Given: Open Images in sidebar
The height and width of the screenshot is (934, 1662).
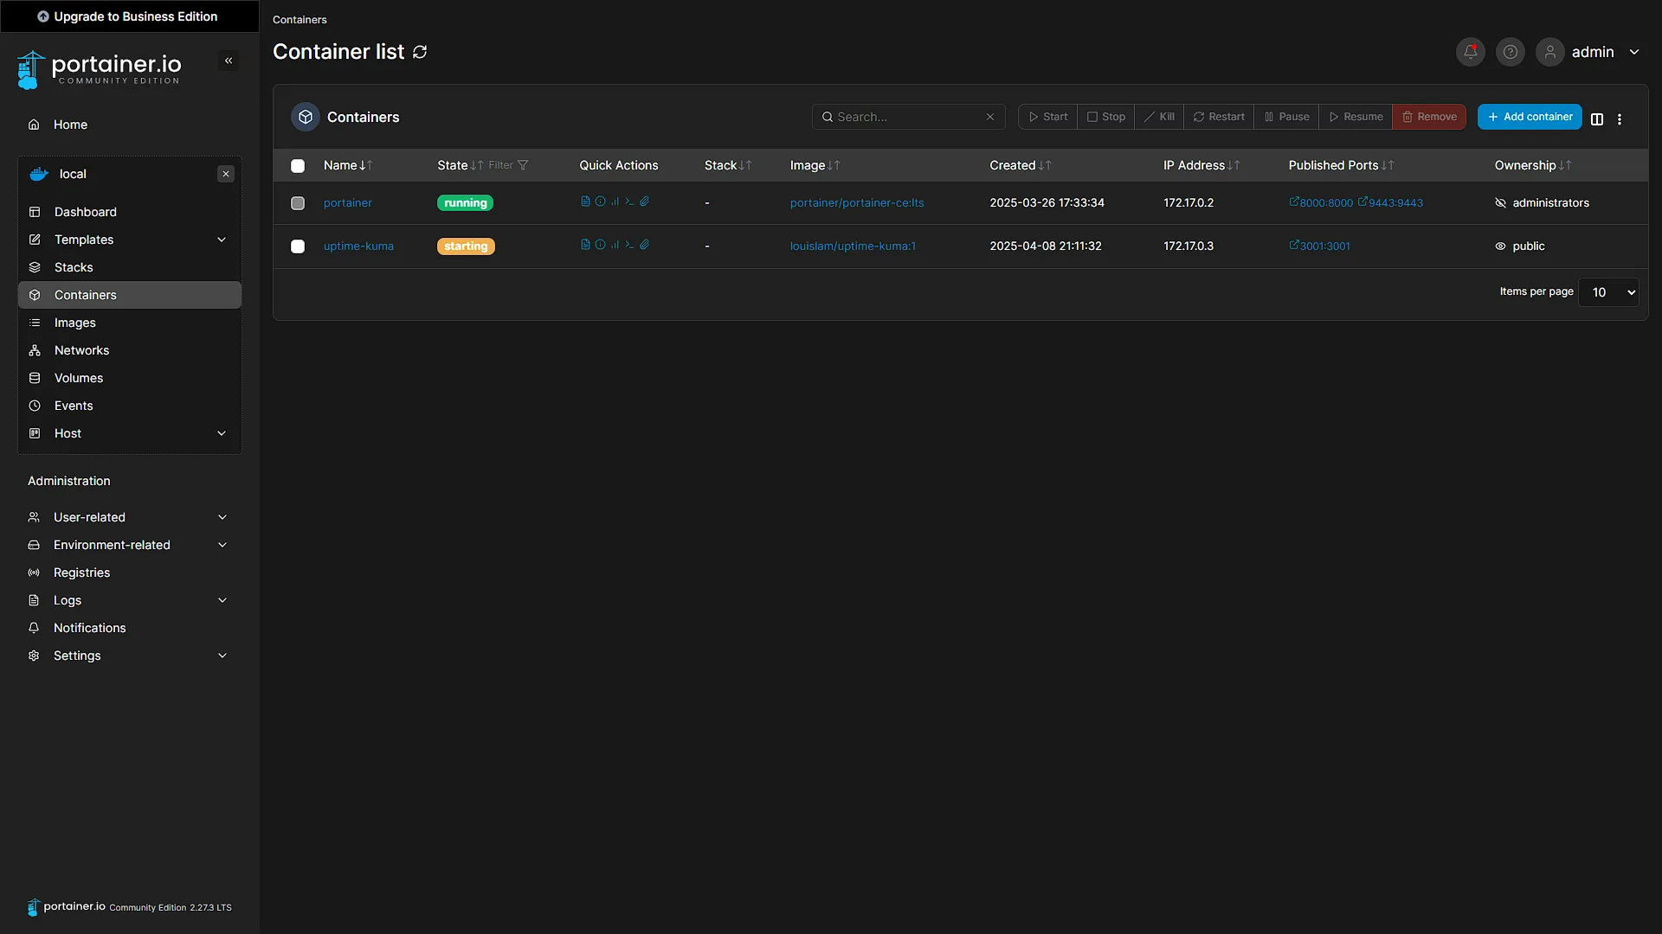Looking at the screenshot, I should tap(130, 323).
